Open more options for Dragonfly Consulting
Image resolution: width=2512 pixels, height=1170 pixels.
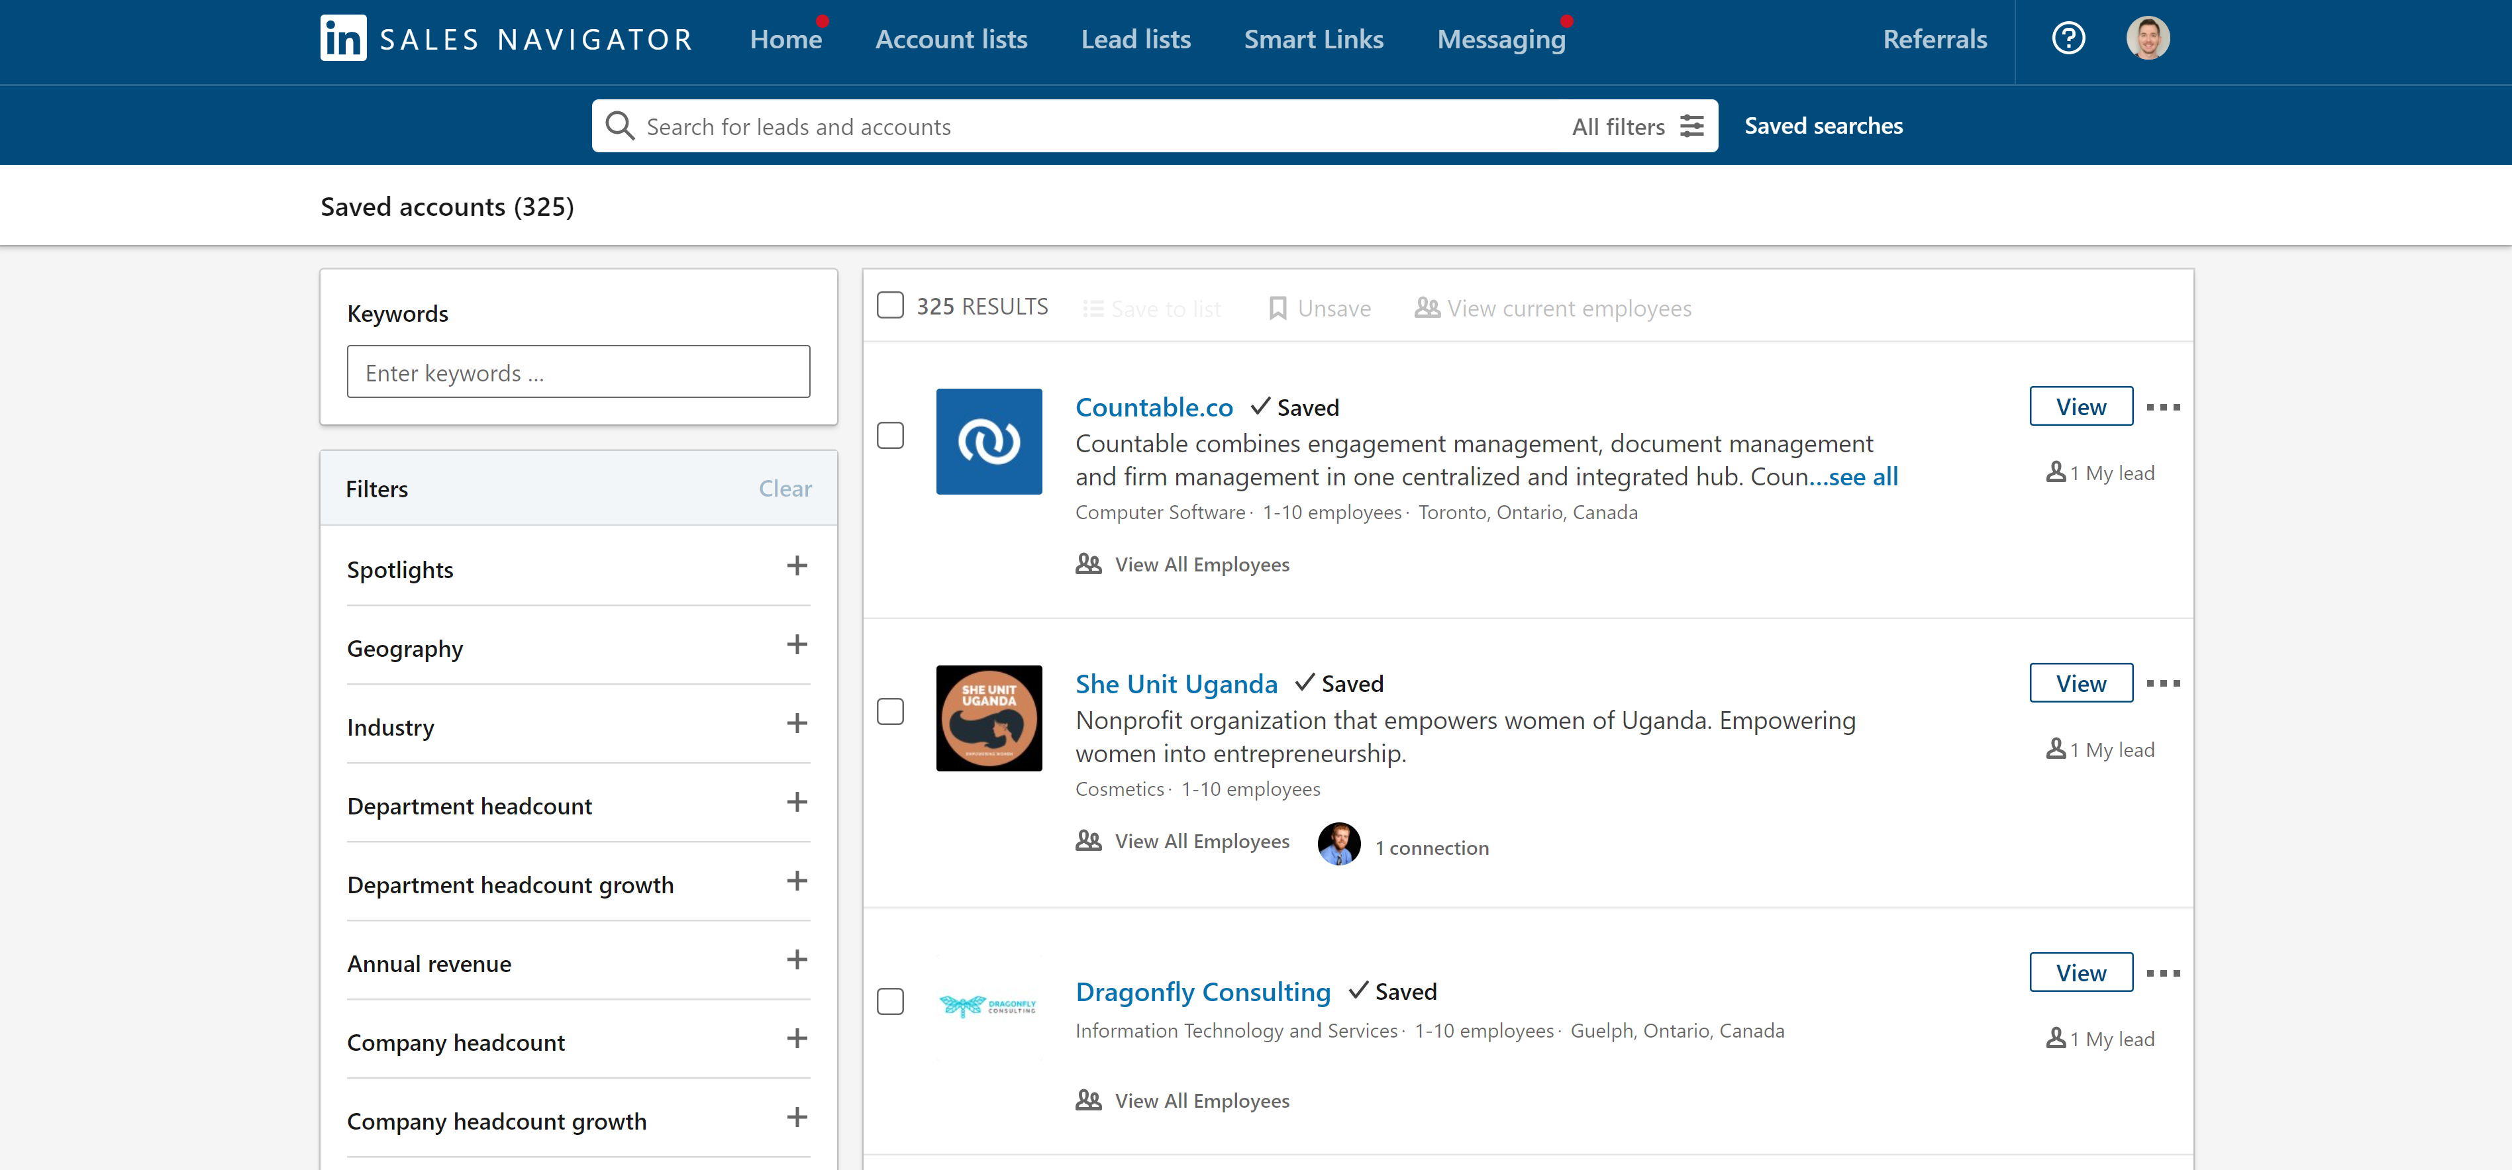pyautogui.click(x=2163, y=973)
